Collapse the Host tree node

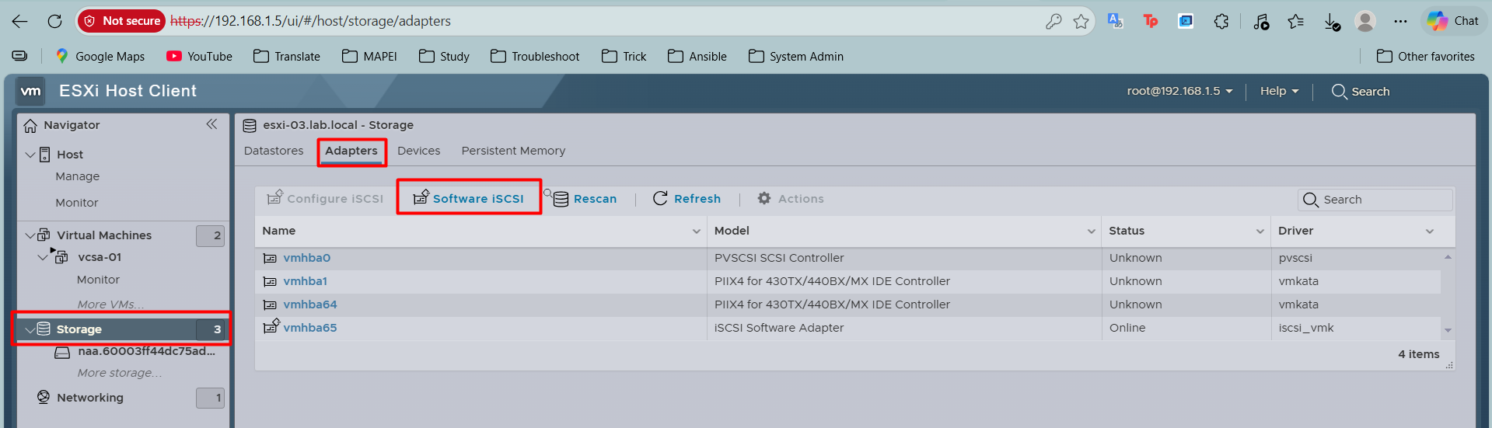(30, 155)
